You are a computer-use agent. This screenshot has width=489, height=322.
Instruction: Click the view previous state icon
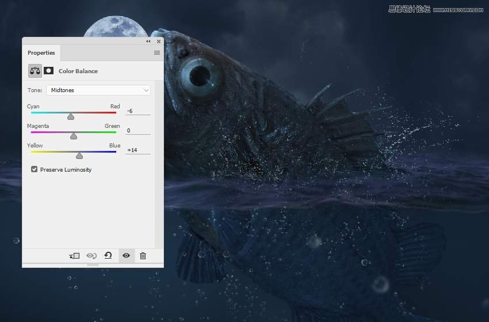pyautogui.click(x=91, y=256)
